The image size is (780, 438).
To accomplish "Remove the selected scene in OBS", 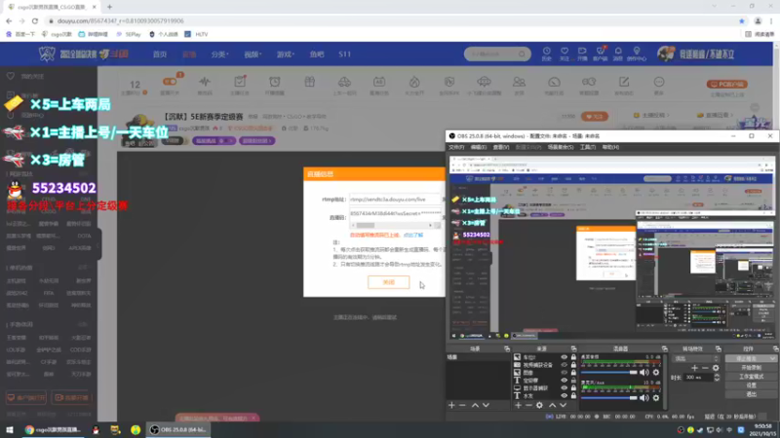I will tap(462, 405).
